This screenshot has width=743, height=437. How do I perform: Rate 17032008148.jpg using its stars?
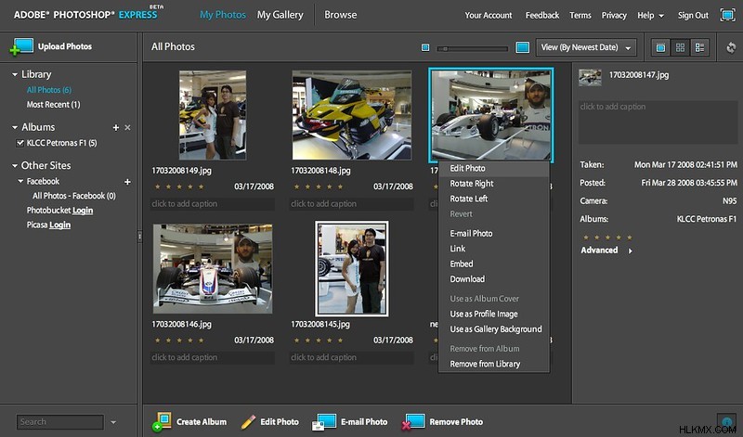point(319,186)
